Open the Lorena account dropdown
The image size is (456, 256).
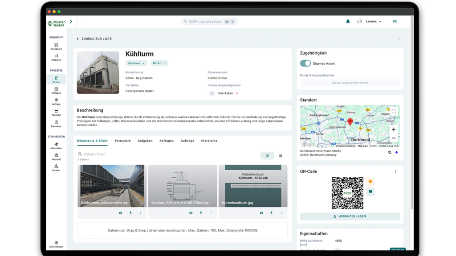coord(372,21)
